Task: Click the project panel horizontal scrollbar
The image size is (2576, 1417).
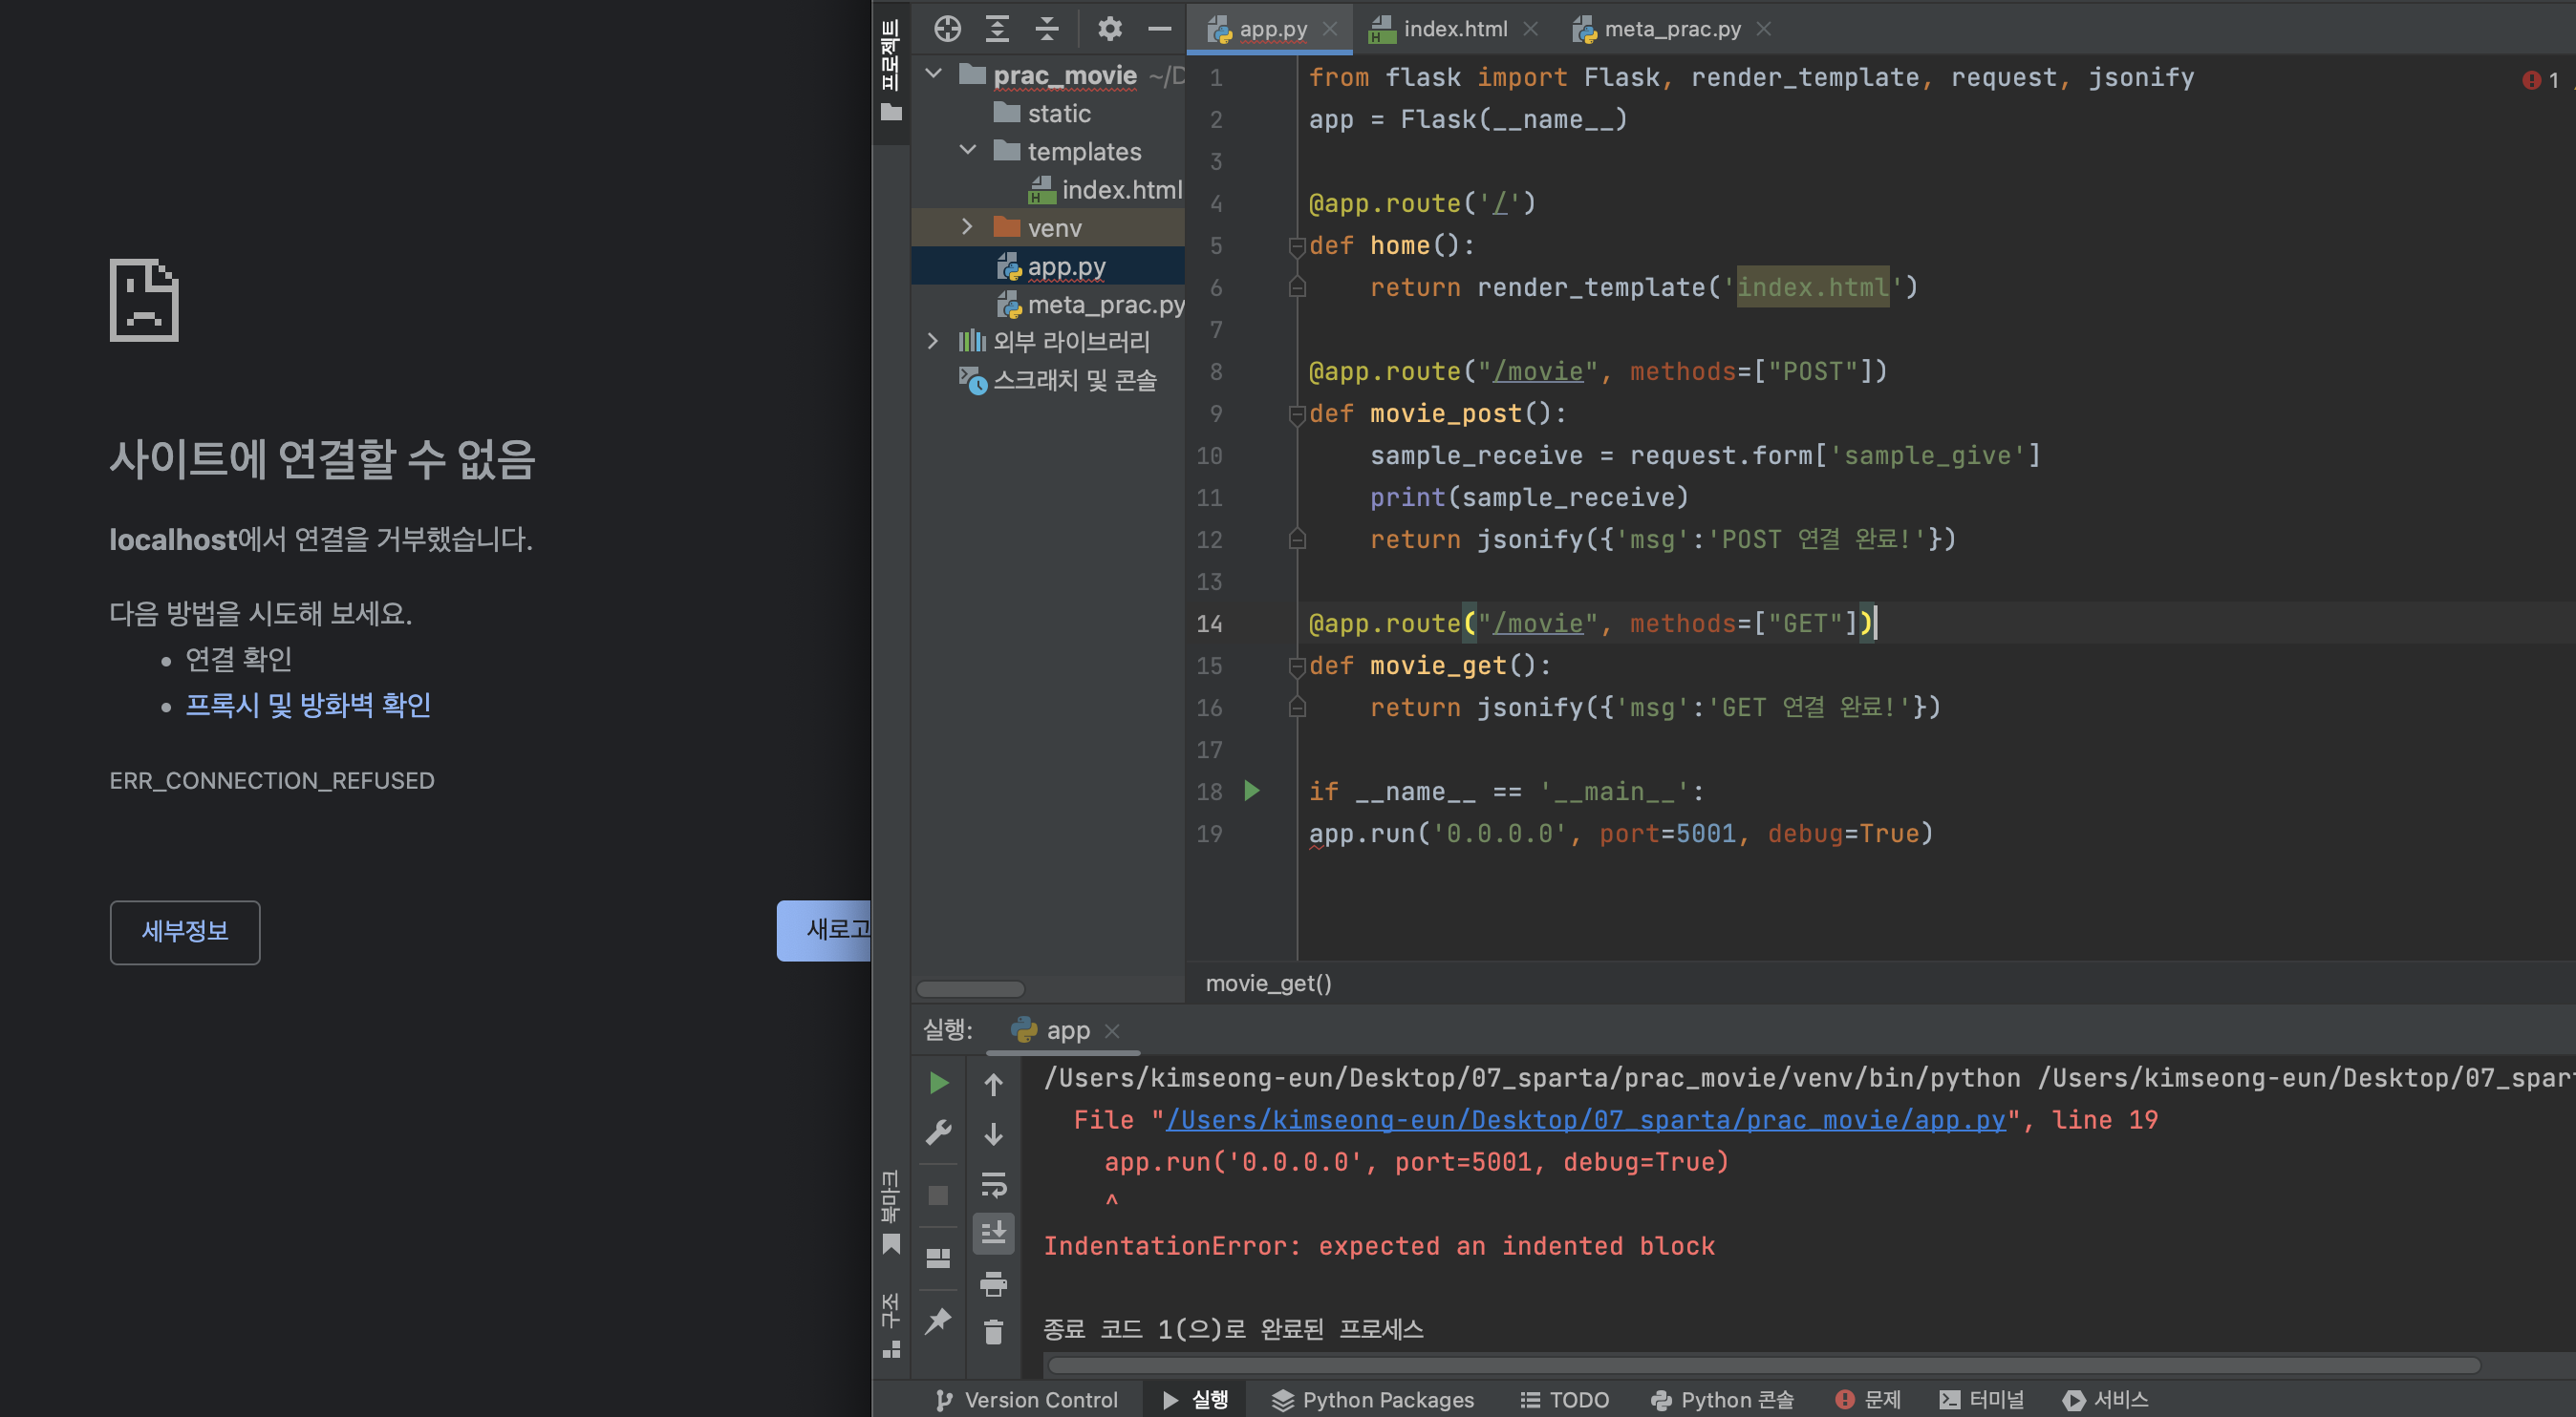Action: tap(970, 988)
